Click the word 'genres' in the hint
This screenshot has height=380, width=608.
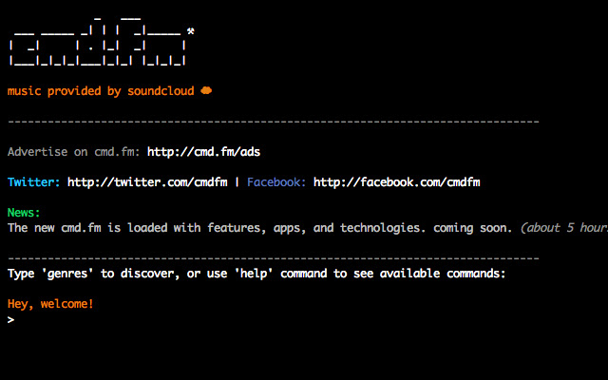pos(69,274)
